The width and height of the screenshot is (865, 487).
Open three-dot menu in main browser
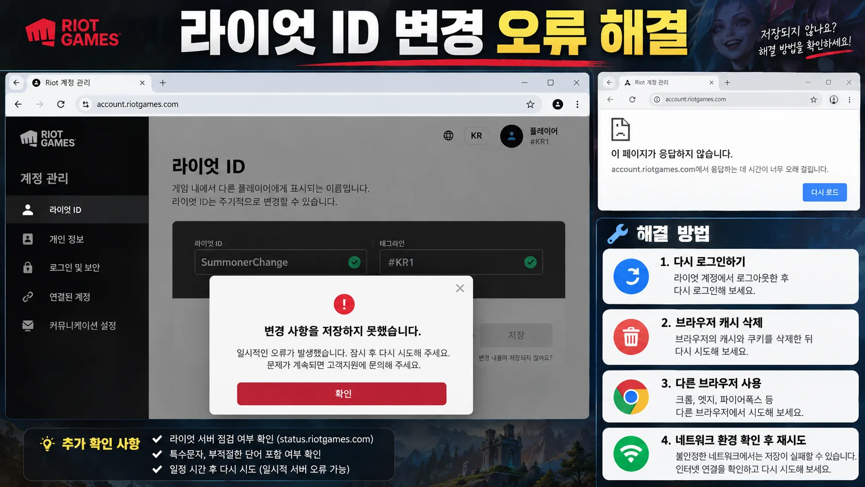click(577, 104)
